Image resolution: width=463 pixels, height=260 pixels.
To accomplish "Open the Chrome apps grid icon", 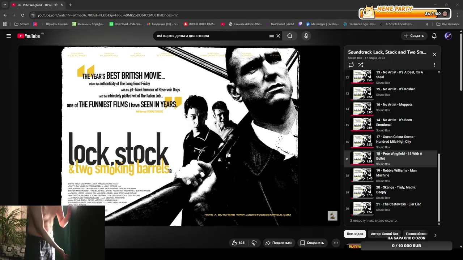I will coord(5,24).
